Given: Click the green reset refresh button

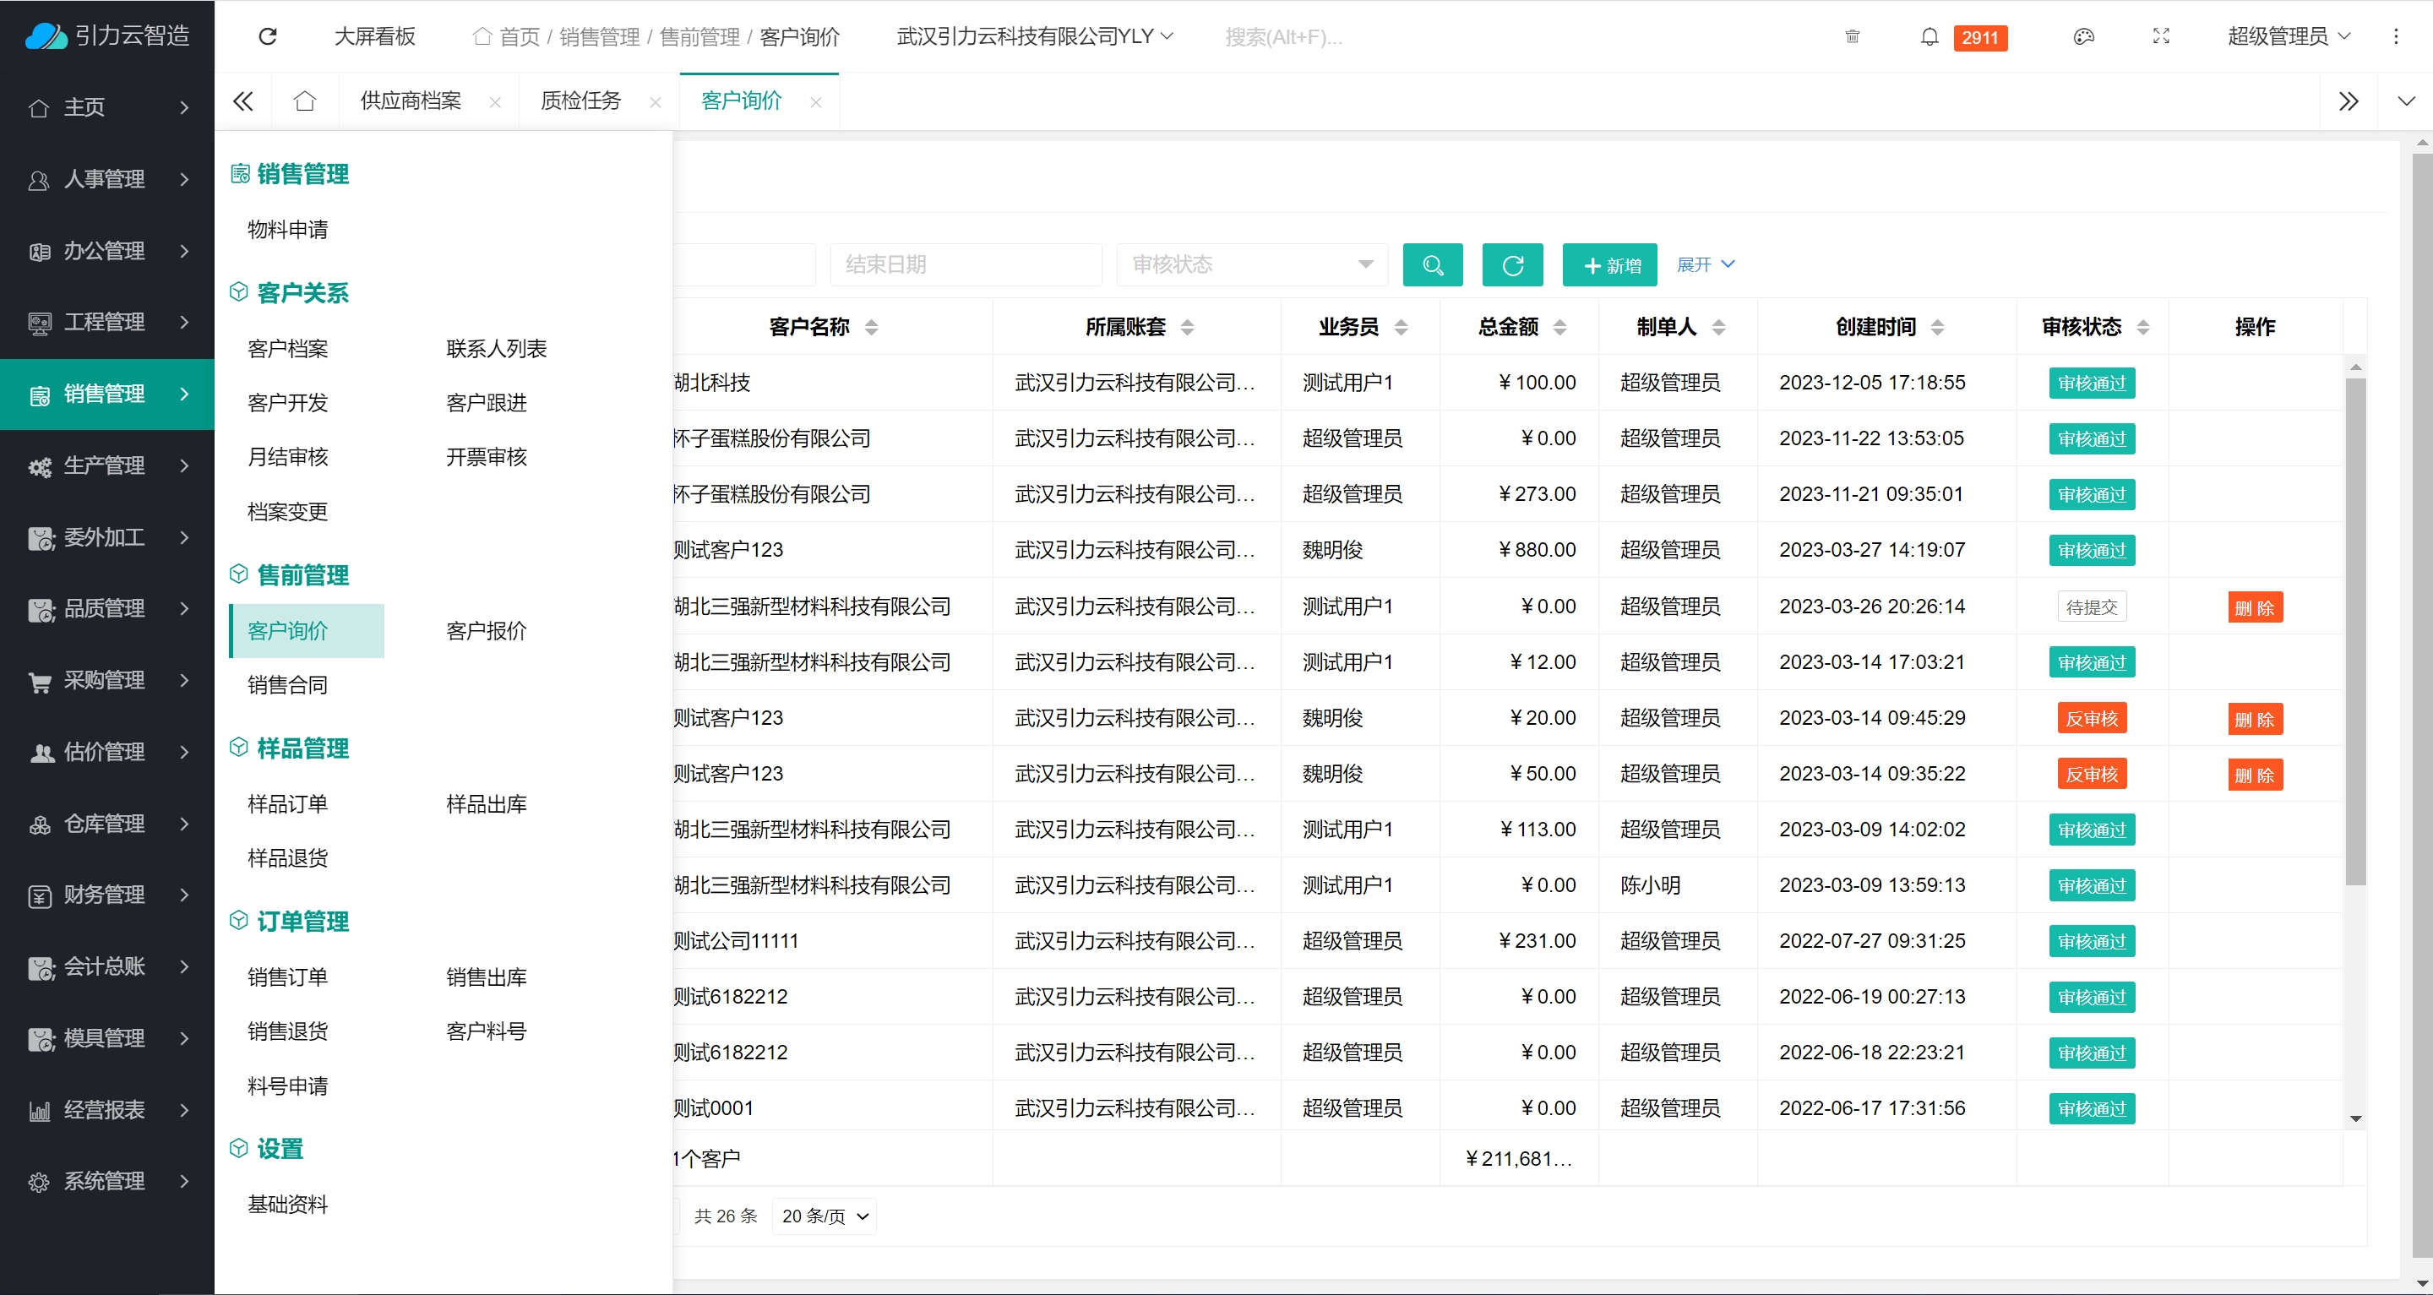Looking at the screenshot, I should [1512, 265].
